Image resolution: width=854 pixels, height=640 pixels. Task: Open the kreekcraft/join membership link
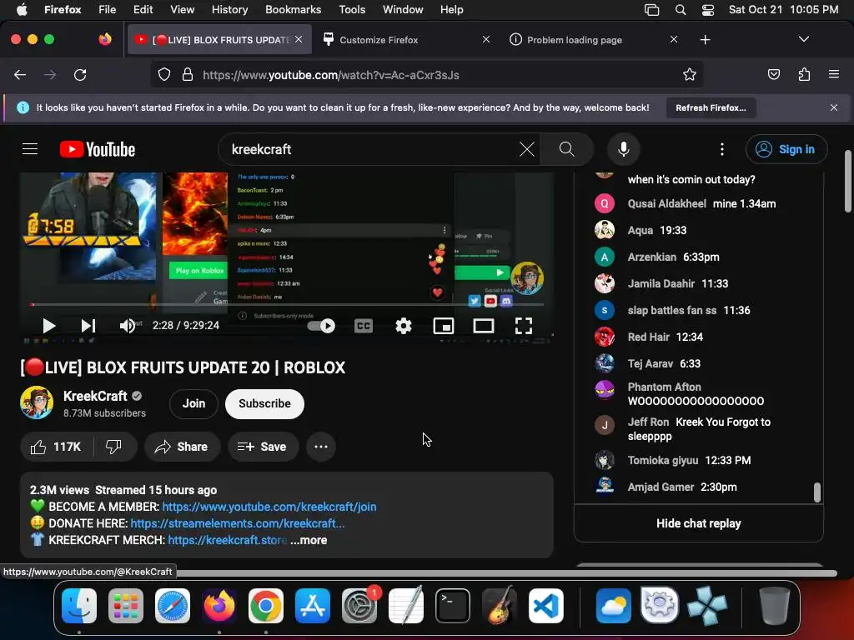(x=269, y=507)
